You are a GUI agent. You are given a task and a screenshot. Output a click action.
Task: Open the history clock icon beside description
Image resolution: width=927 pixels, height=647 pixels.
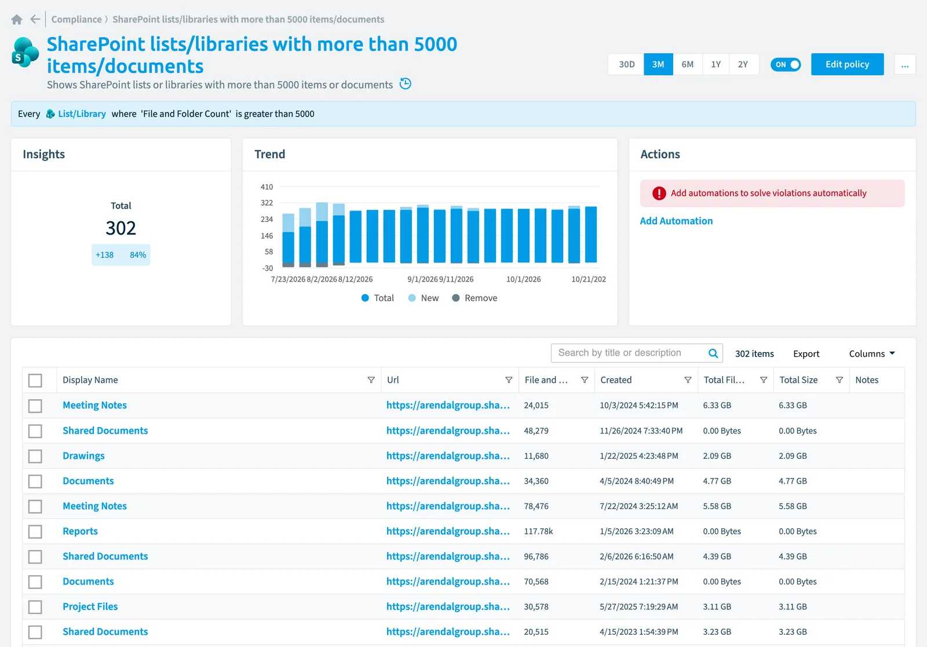point(406,84)
